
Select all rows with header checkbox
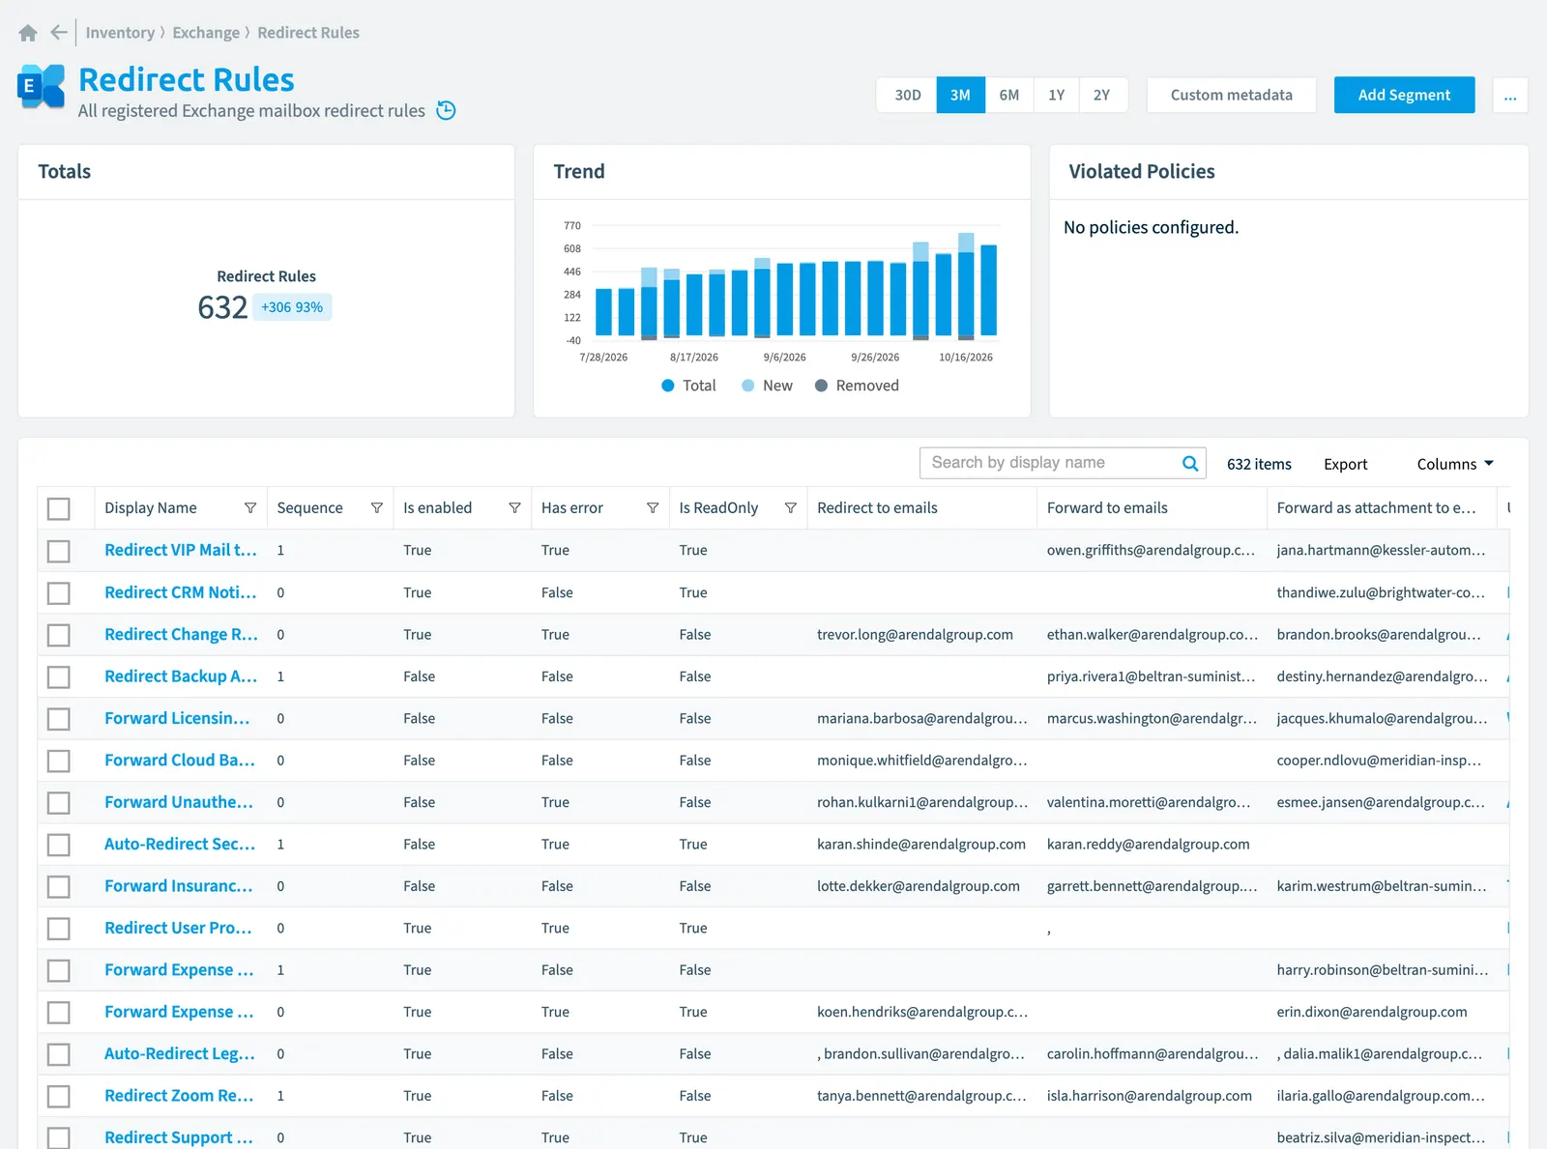point(59,508)
